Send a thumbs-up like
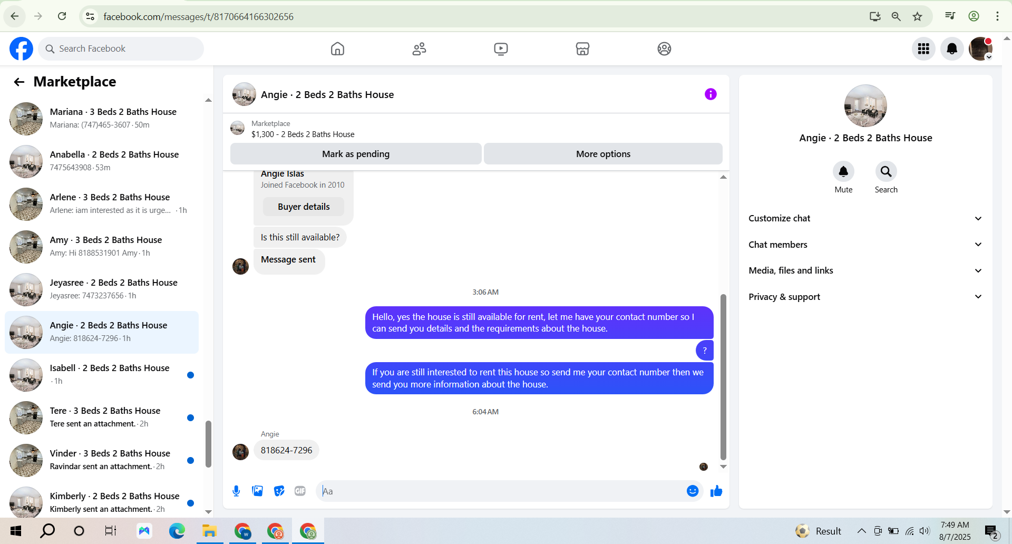1012x544 pixels. coord(716,491)
